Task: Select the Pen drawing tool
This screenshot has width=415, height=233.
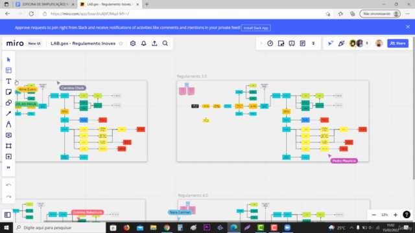Action: [x=8, y=124]
